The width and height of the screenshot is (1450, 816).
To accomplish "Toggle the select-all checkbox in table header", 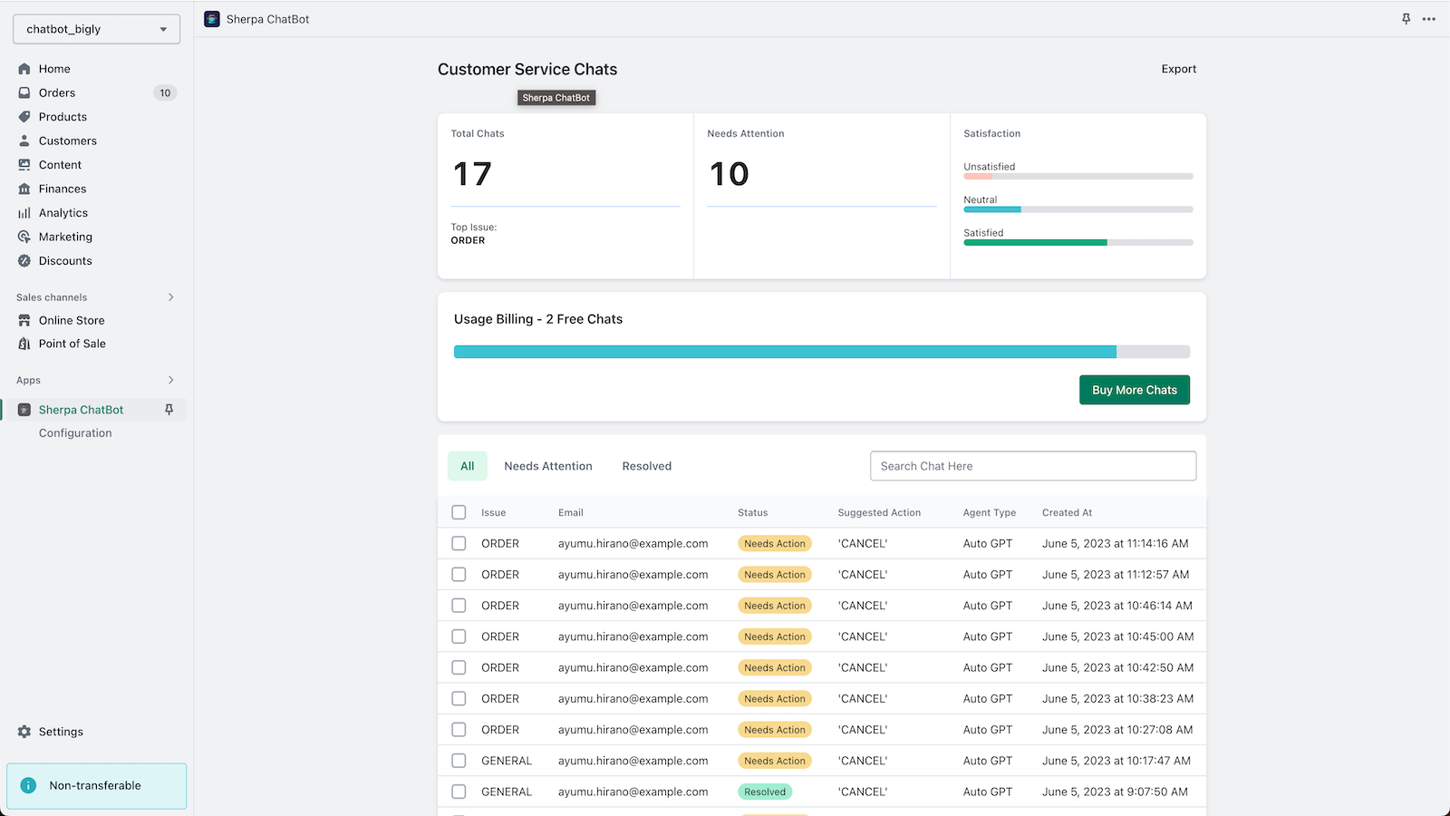I will click(459, 512).
